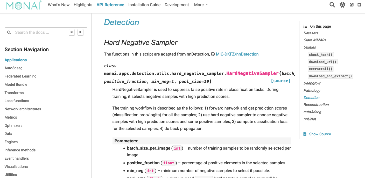Click the document icon next to Show Source
This screenshot has width=365, height=178.
[x=304, y=134]
